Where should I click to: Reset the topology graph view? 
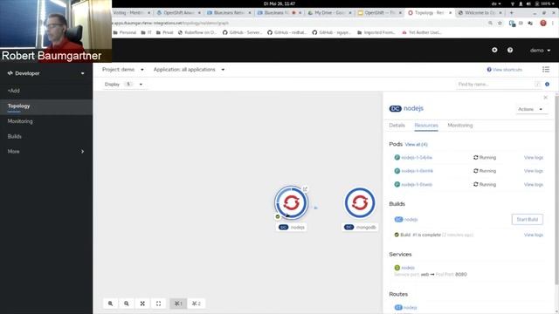click(x=159, y=304)
